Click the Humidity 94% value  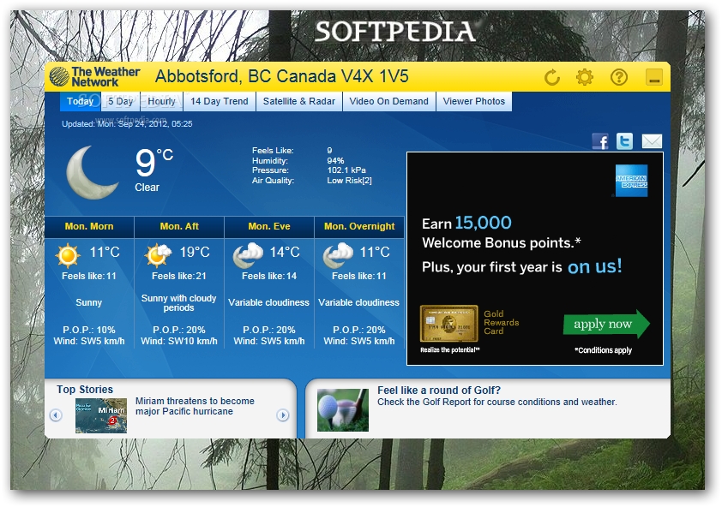point(335,160)
